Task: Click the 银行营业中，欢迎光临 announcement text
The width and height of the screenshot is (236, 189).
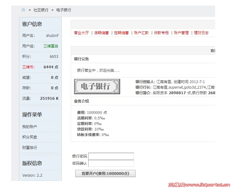Action: 99,70
